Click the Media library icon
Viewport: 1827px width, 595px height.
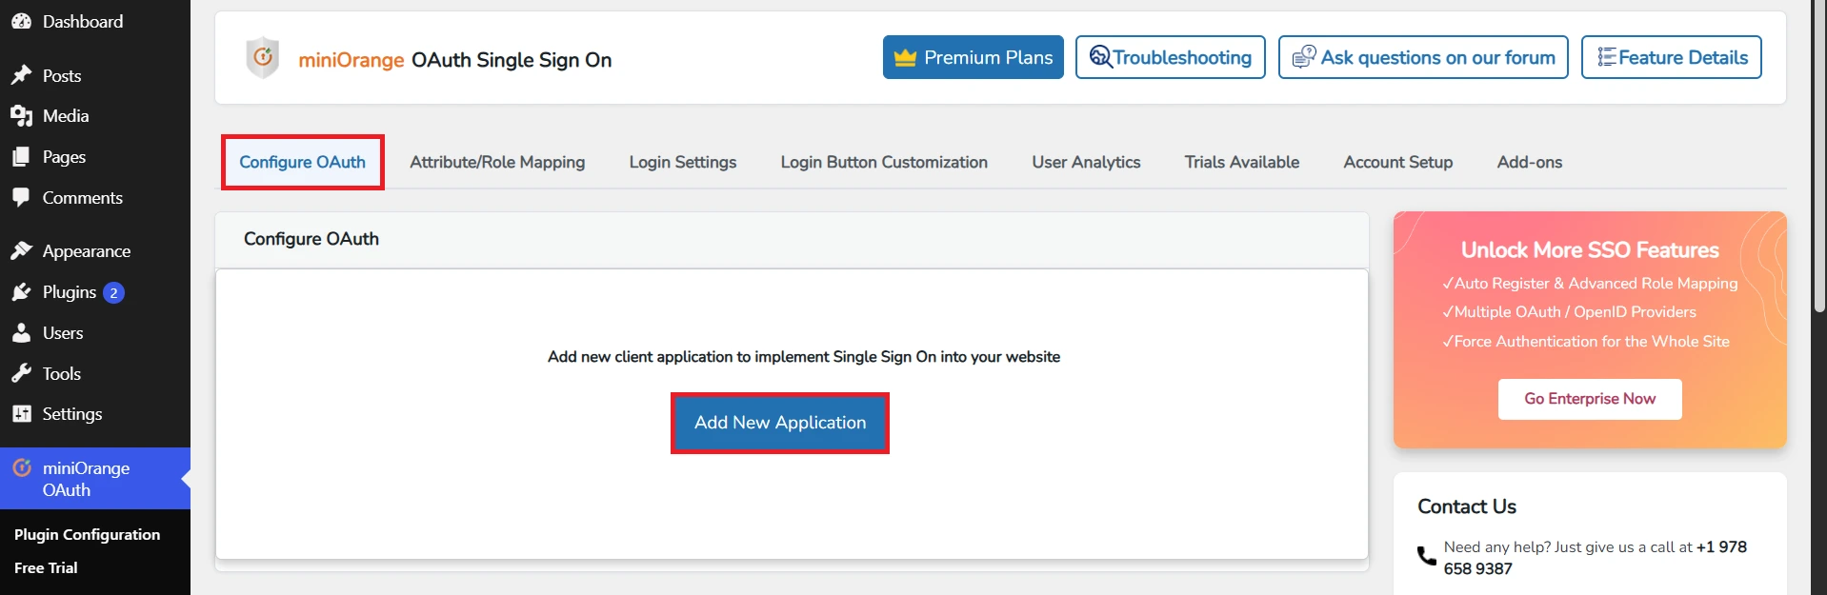point(21,116)
